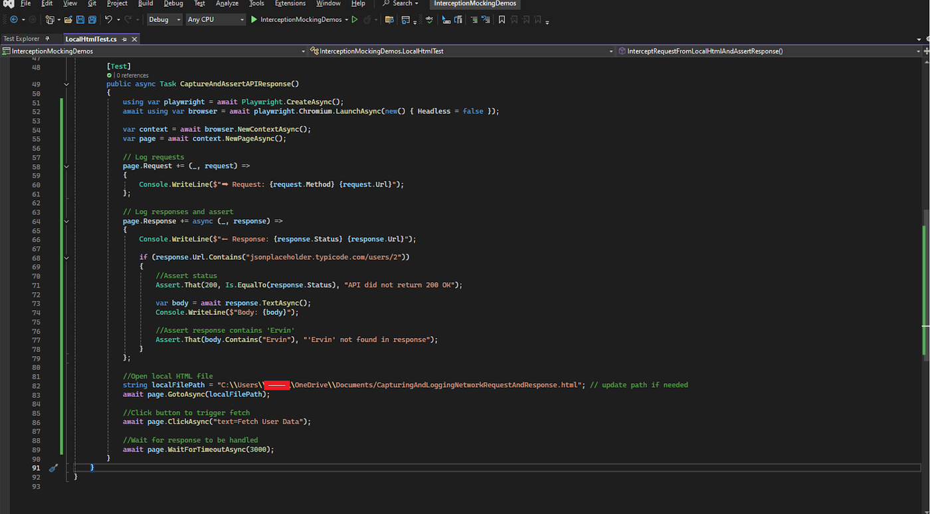Click the screwdriver icon beside line 91

[53, 468]
